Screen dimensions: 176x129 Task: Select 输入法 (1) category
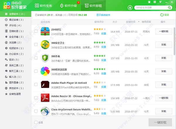tap(16, 77)
